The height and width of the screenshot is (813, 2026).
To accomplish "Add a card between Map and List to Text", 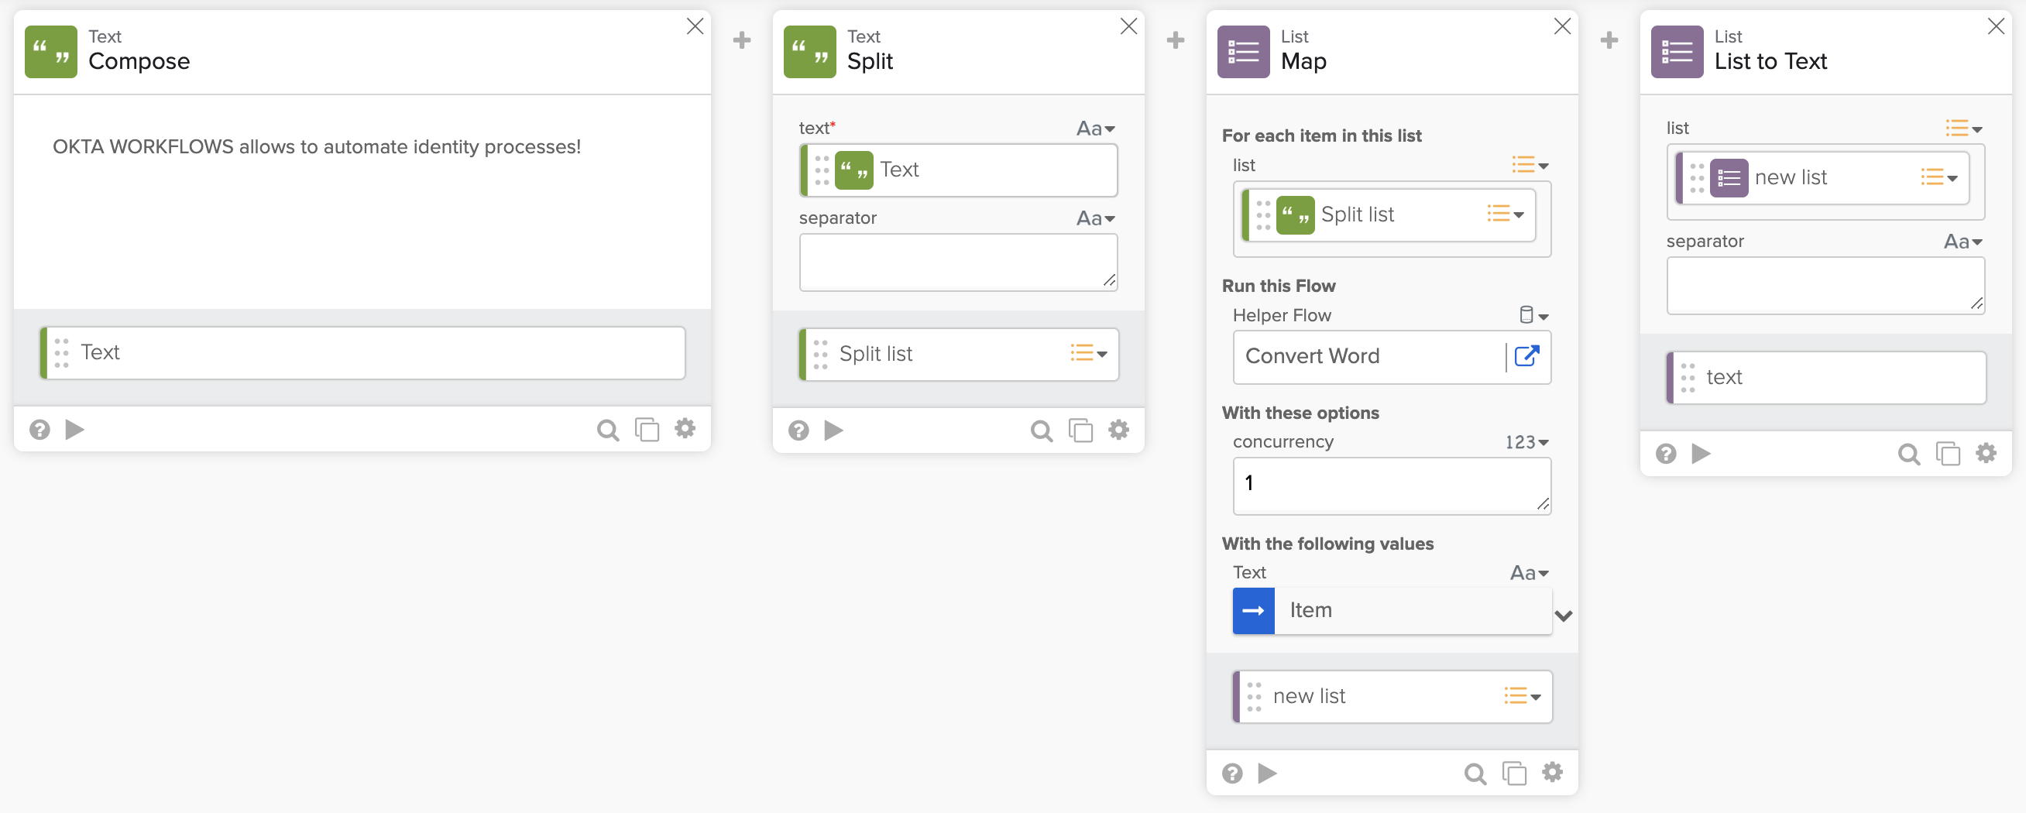I will click(x=1609, y=39).
